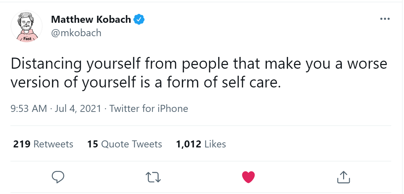The width and height of the screenshot is (404, 194).
Task: View the 219 Retweets list
Action: click(x=43, y=144)
